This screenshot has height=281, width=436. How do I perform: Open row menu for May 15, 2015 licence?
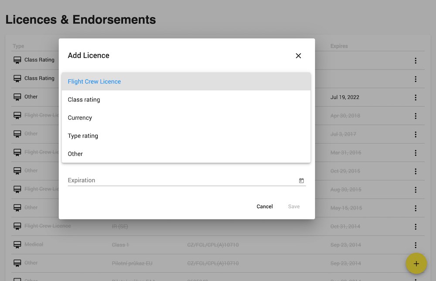416,208
